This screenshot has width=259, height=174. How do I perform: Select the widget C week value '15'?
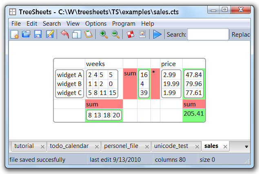point(113,93)
